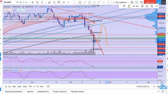Open the candlestick chart type selector
This screenshot has height=94, width=168.
33,2
